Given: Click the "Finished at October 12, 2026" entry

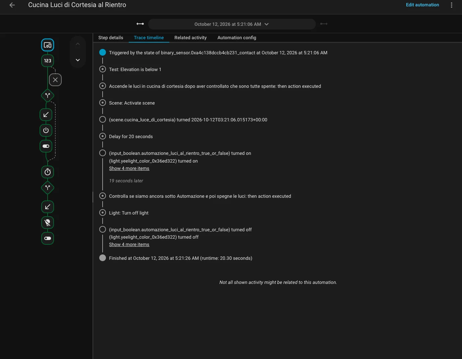Looking at the screenshot, I should pos(181,258).
